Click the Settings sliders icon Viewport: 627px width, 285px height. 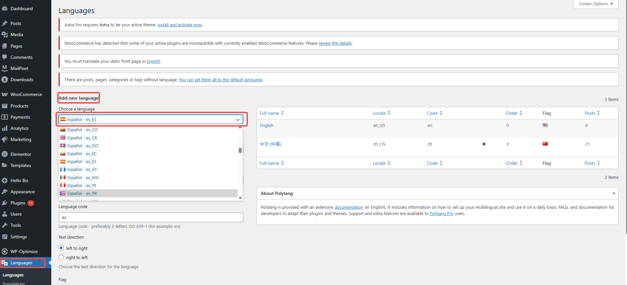5,237
